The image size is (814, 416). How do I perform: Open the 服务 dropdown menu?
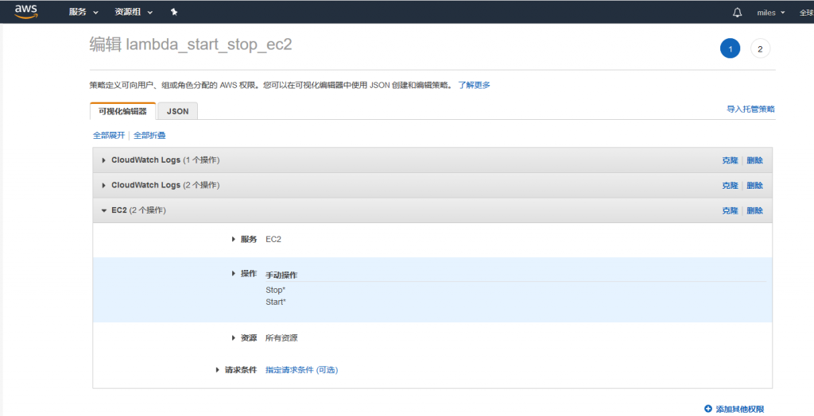(x=83, y=13)
